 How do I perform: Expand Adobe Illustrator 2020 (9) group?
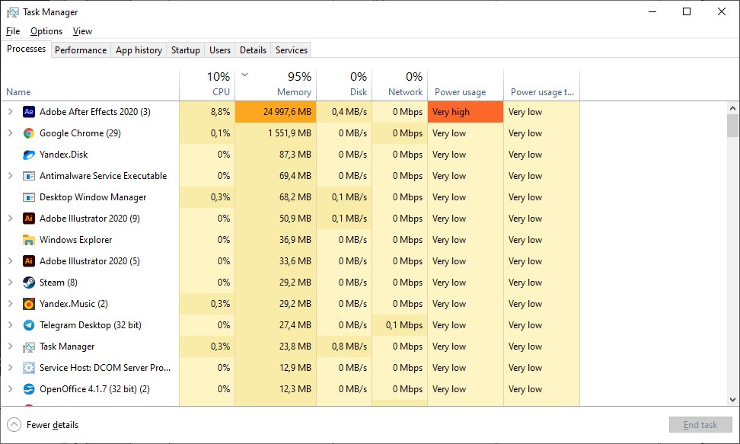pos(11,219)
